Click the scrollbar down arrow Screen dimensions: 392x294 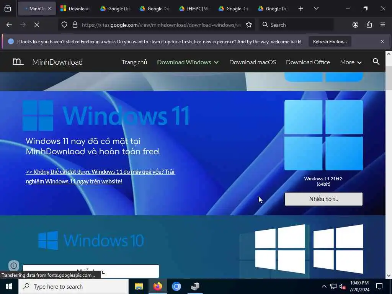click(x=389, y=276)
